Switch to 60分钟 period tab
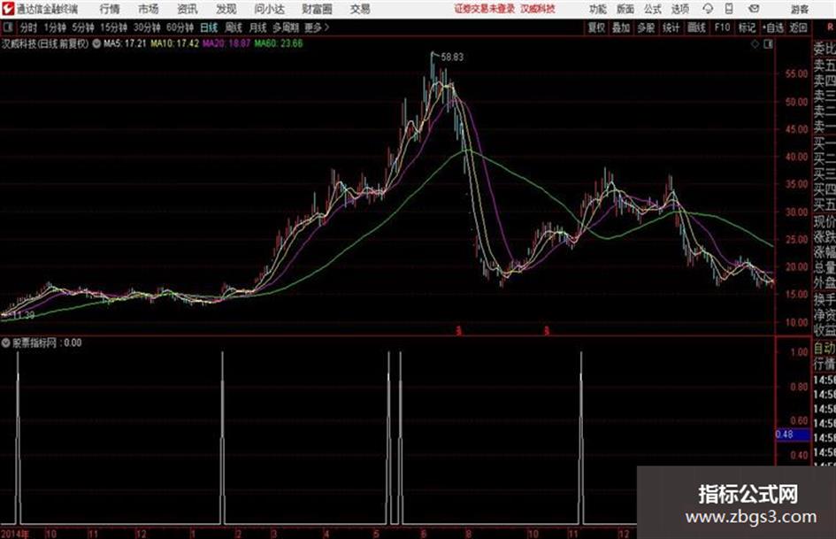 coord(180,27)
